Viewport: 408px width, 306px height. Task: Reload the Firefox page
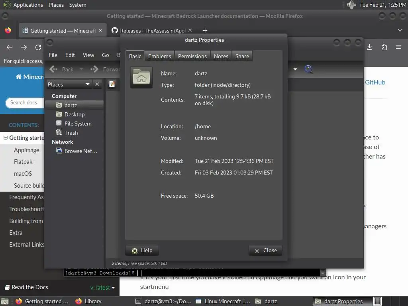38,47
